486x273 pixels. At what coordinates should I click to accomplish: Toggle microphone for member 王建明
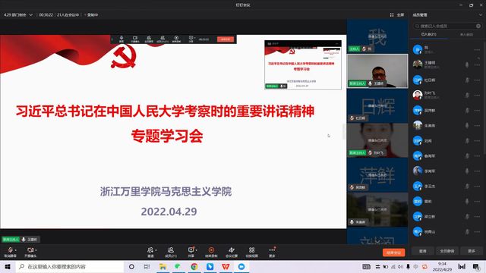(467, 64)
